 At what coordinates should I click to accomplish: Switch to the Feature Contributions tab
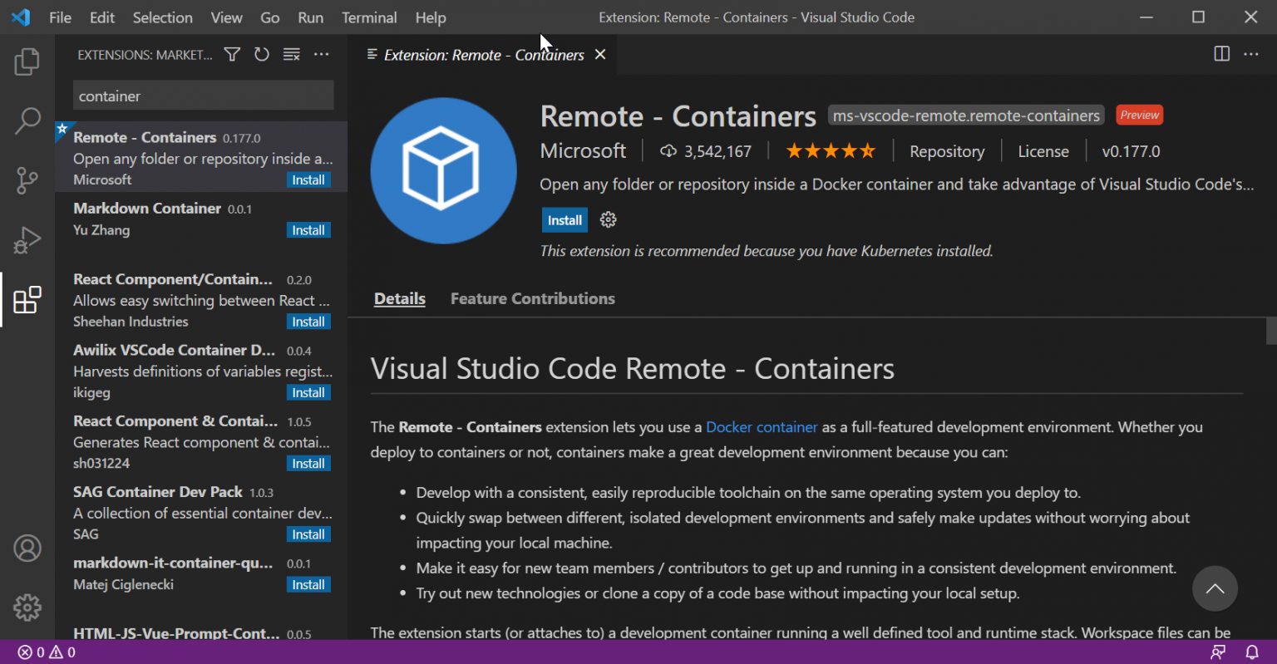point(532,298)
